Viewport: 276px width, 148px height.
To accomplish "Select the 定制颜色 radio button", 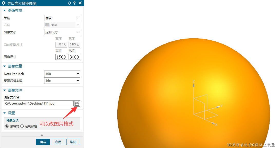I will coord(22,126).
